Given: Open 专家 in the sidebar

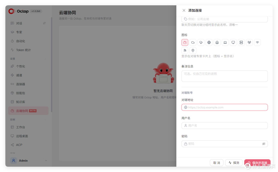Looking at the screenshot, I should point(28,32).
